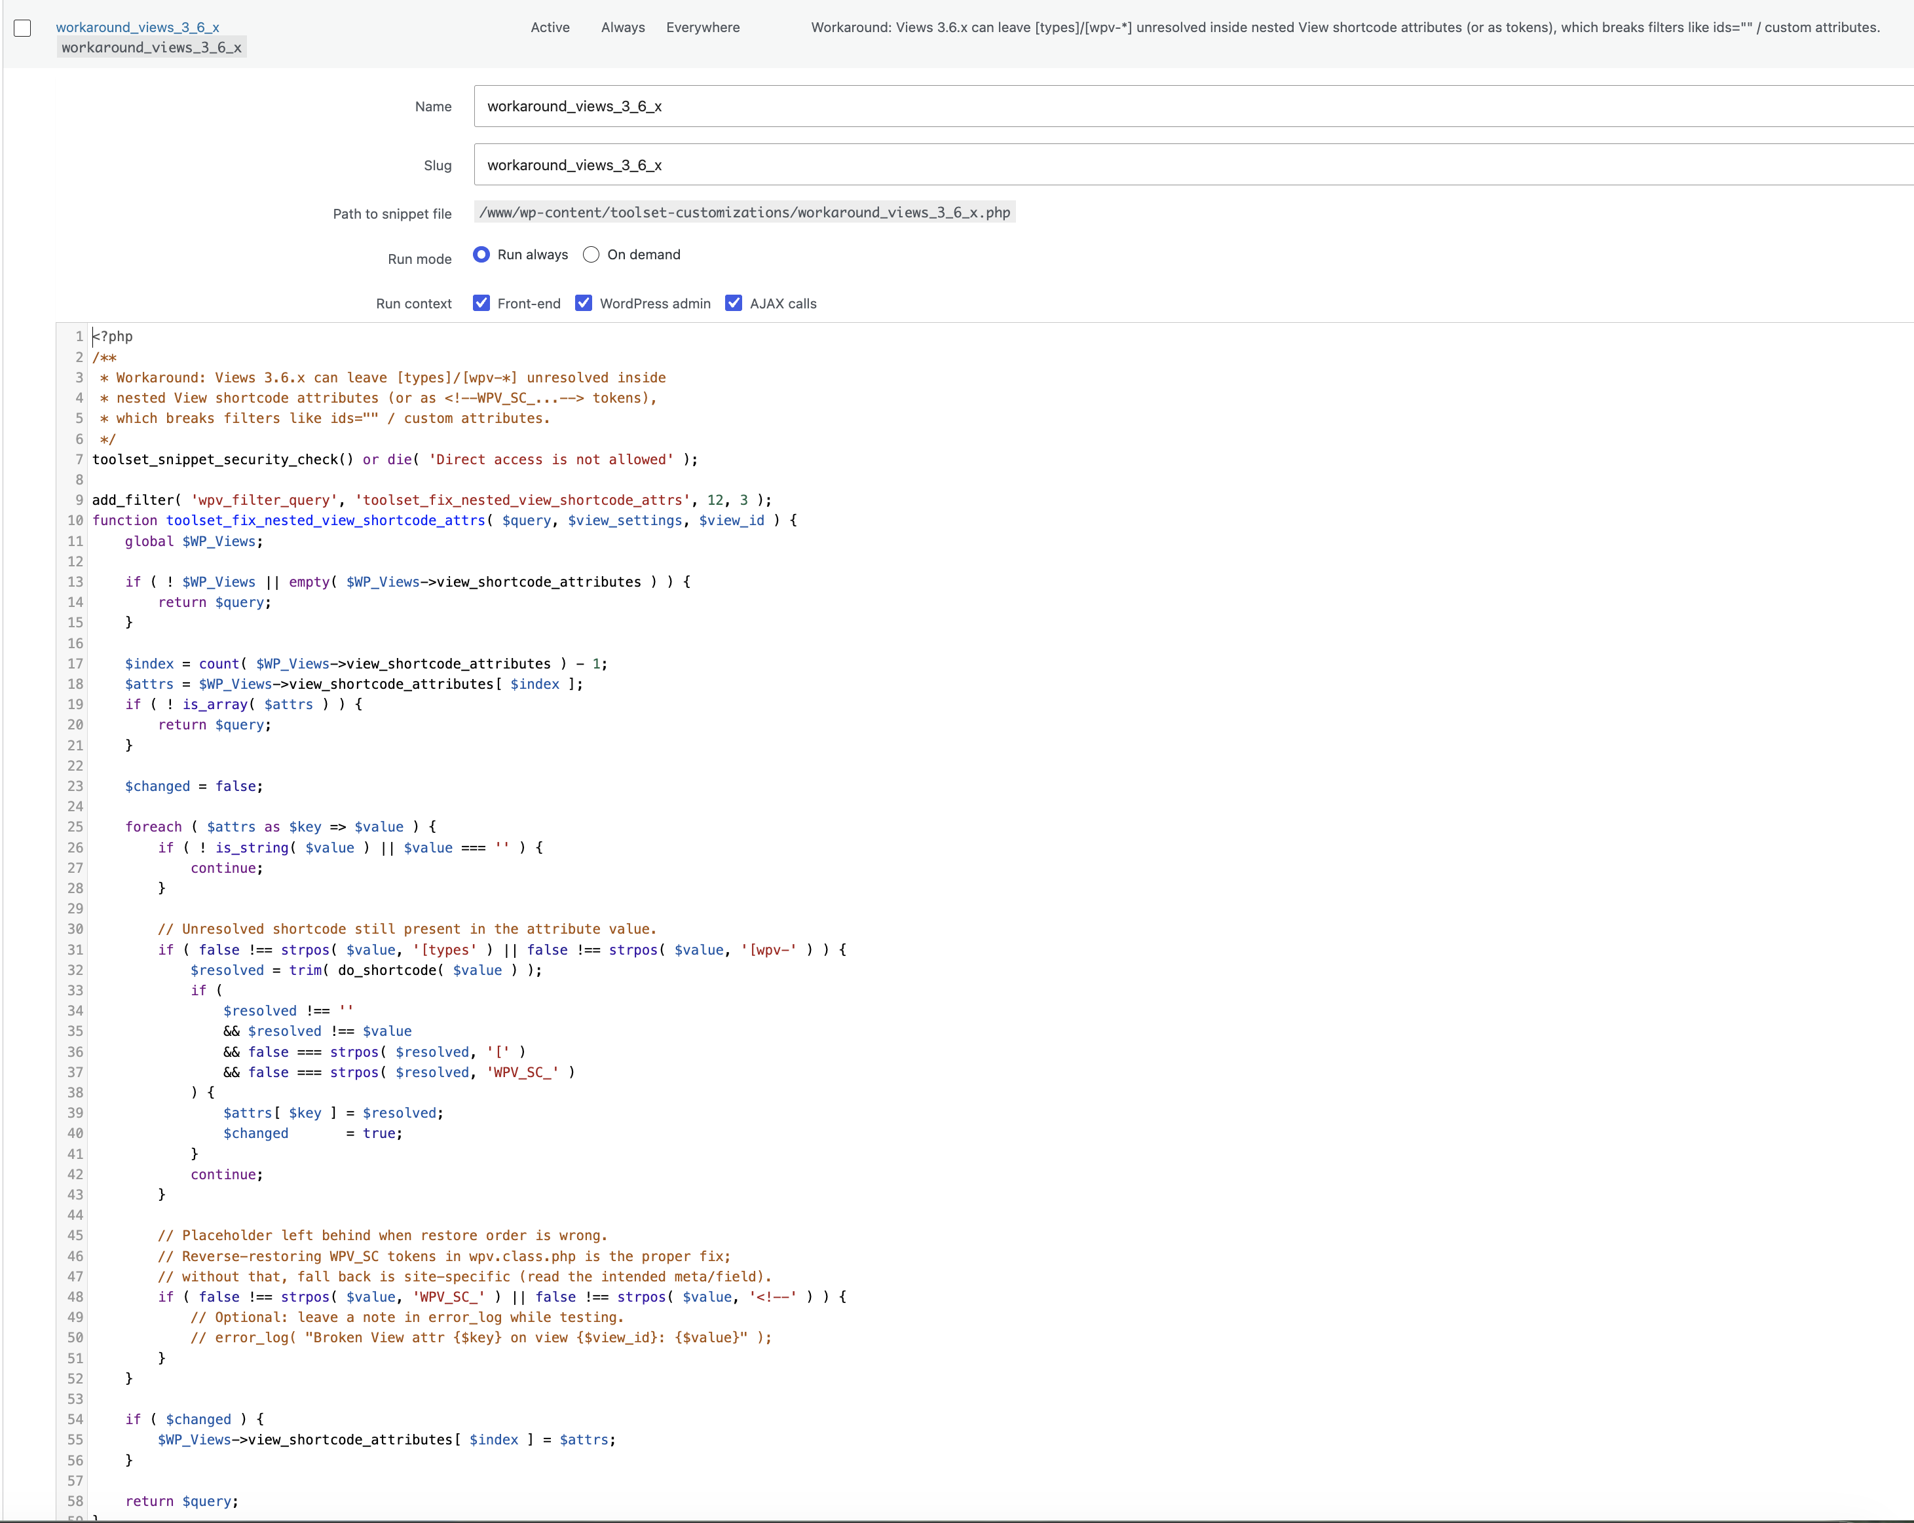Uncheck the Front-end run context checkbox

coord(481,304)
